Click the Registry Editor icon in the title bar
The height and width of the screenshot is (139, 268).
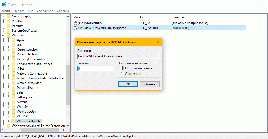click(x=5, y=4)
